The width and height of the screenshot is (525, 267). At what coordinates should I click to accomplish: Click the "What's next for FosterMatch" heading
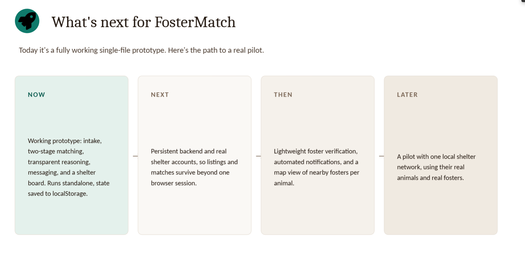[143, 22]
